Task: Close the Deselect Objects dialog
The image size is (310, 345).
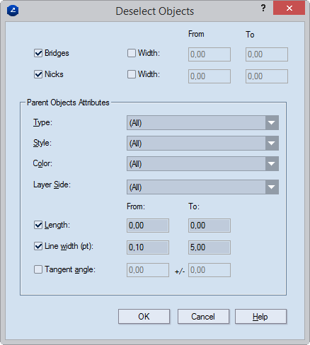Action: (x=289, y=8)
